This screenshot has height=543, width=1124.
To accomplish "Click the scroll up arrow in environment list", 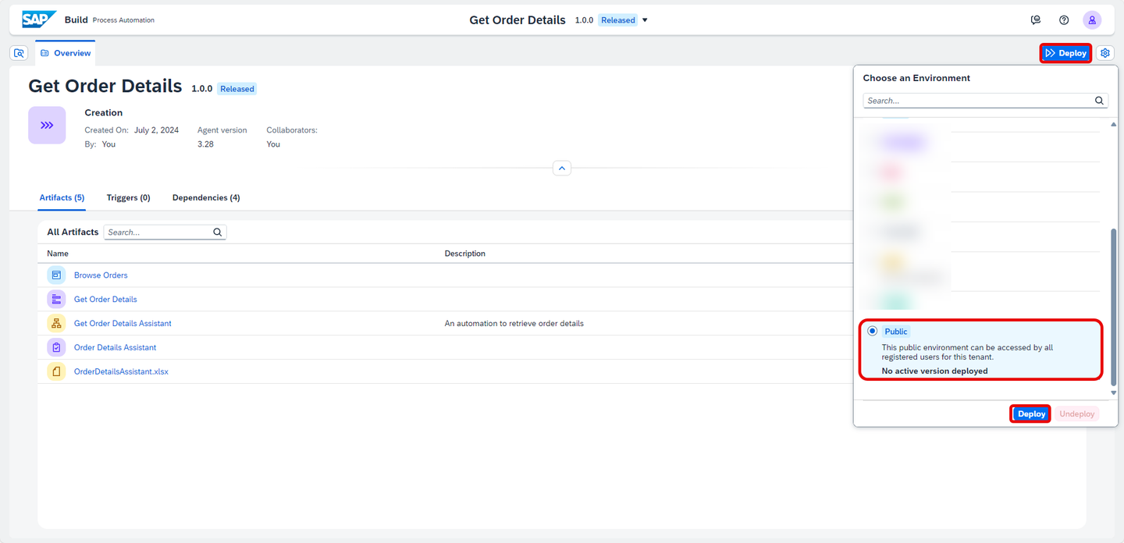I will (1114, 125).
